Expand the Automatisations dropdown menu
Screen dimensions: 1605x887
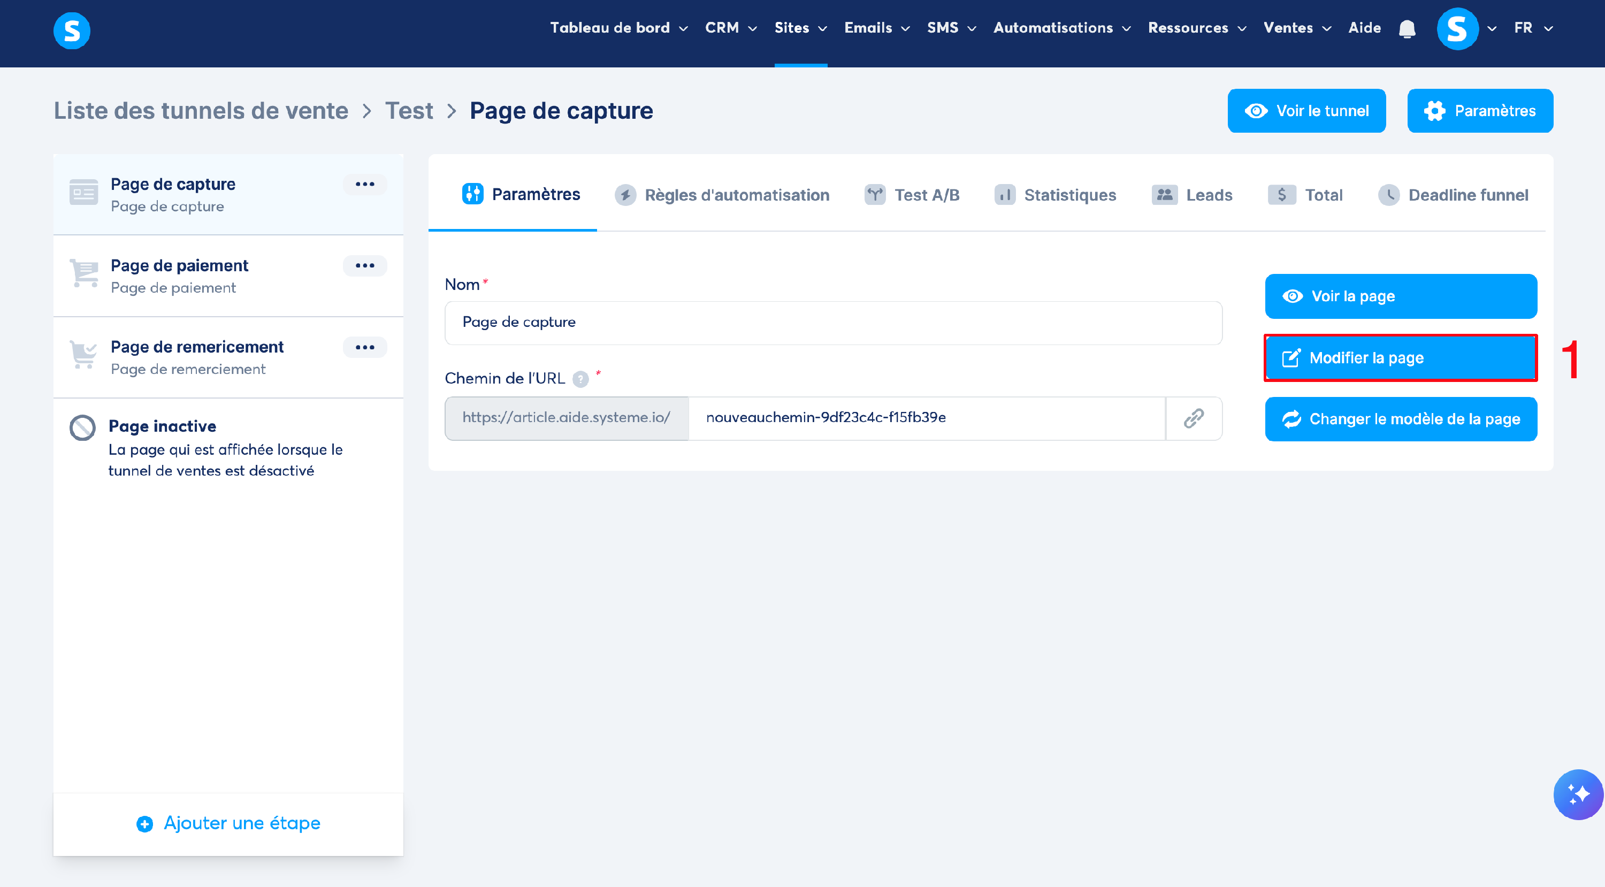click(1061, 28)
